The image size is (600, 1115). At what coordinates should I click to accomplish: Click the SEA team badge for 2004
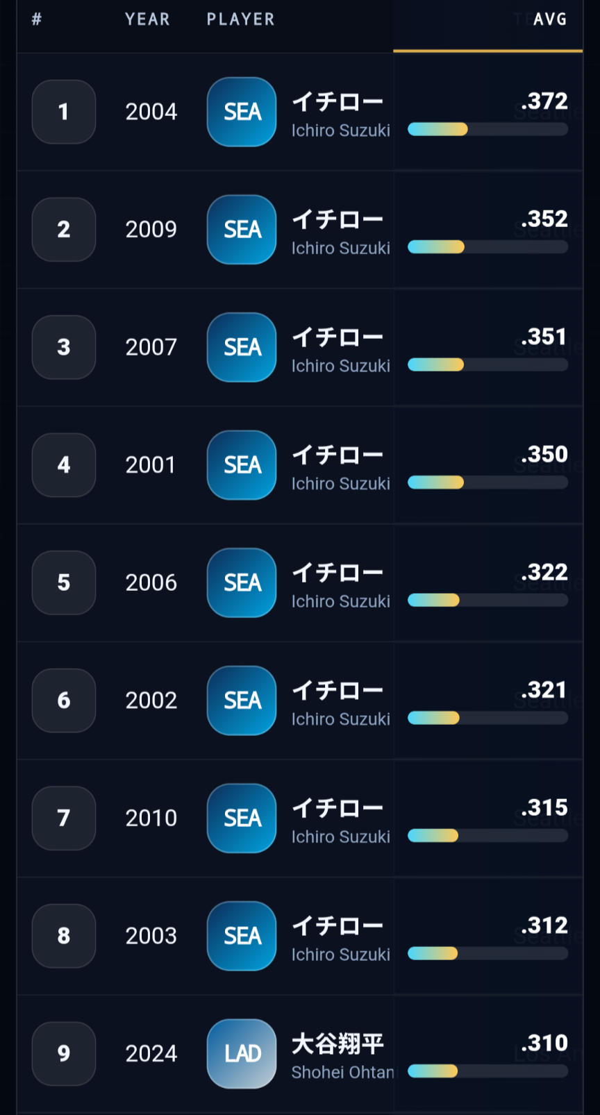[242, 112]
